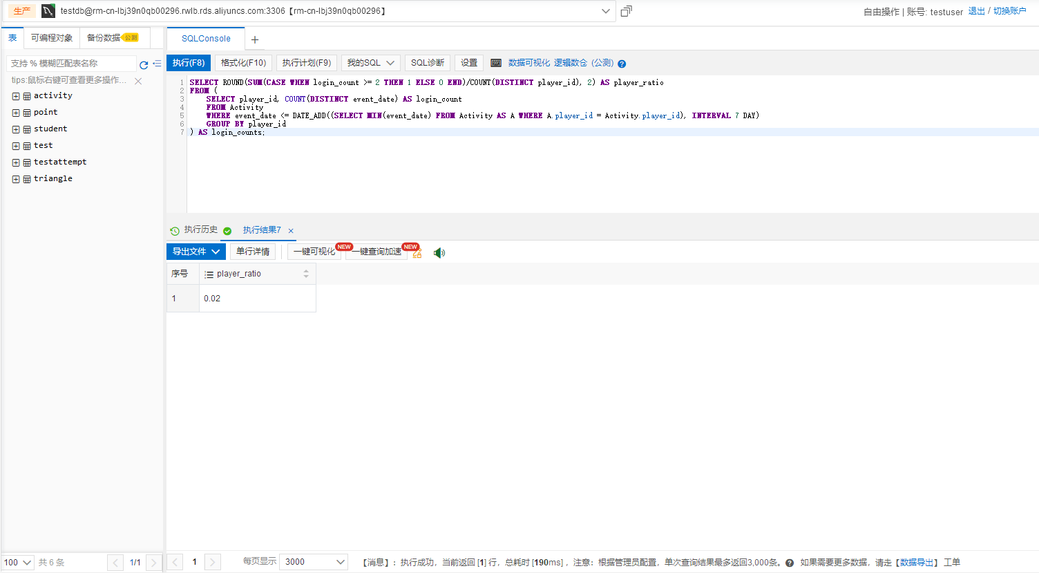Click the 退出 logout link

click(x=977, y=11)
